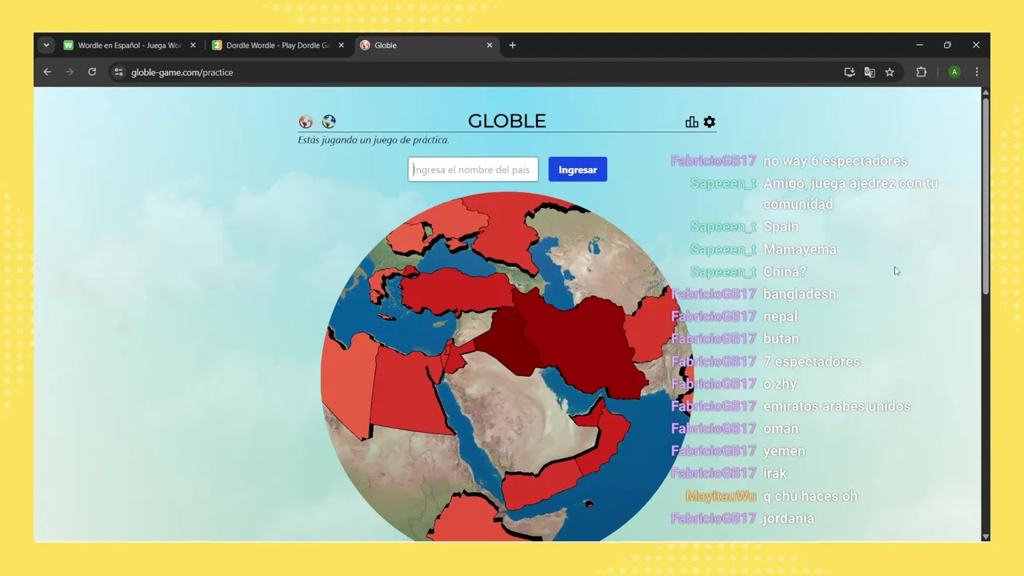Click Yemen on the globe
This screenshot has height=576, width=1024.
[540, 482]
